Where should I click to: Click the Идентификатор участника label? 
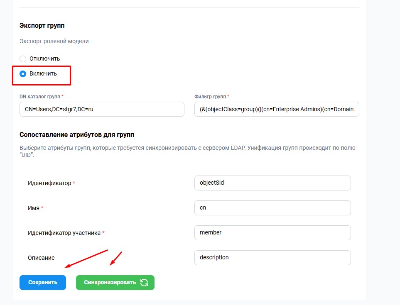tap(64, 233)
